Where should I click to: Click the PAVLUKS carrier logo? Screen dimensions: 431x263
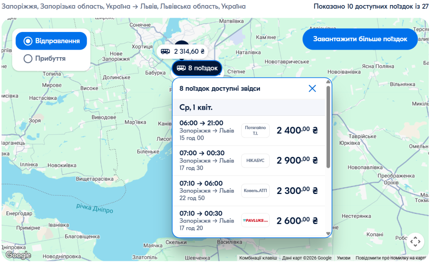255,220
